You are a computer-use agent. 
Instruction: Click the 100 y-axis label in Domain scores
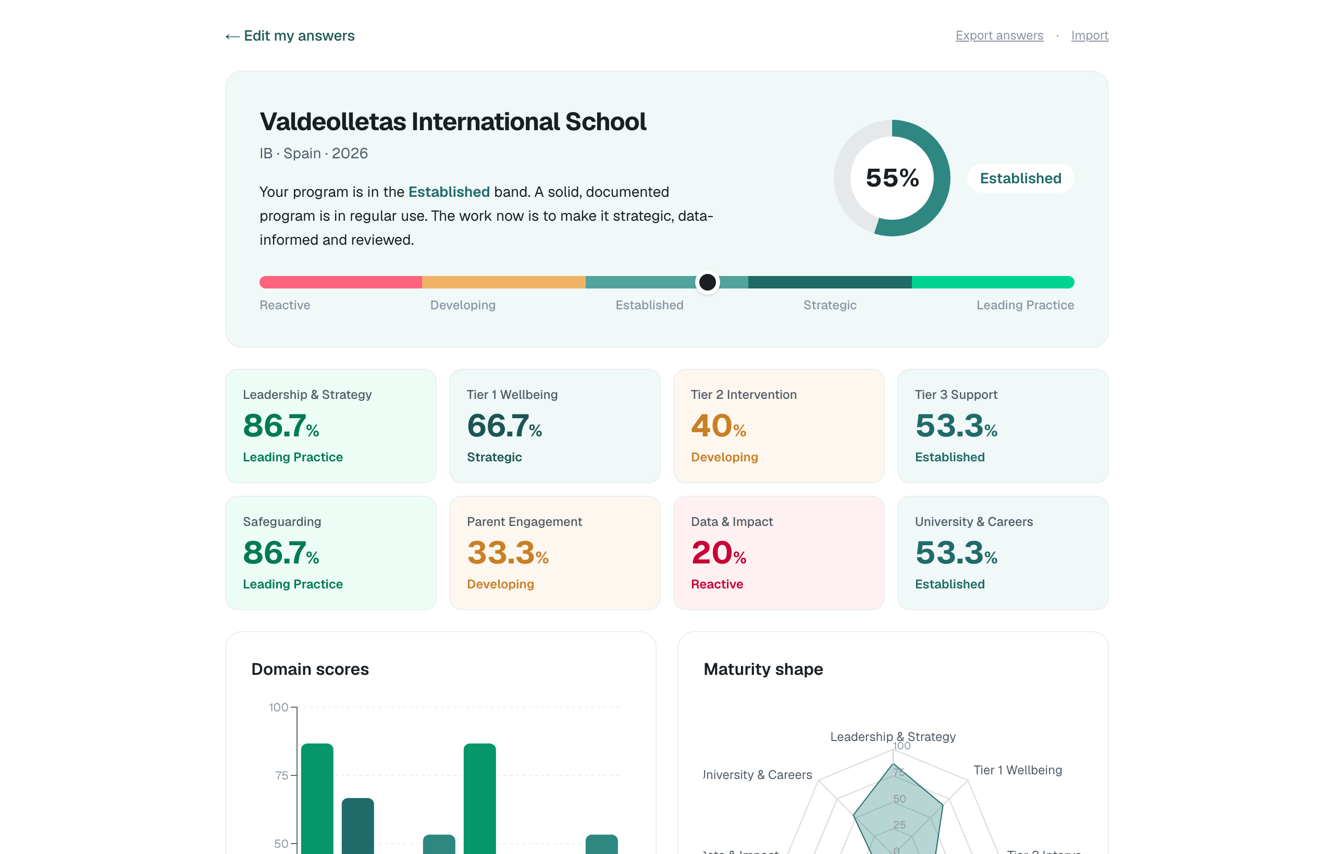[279, 707]
